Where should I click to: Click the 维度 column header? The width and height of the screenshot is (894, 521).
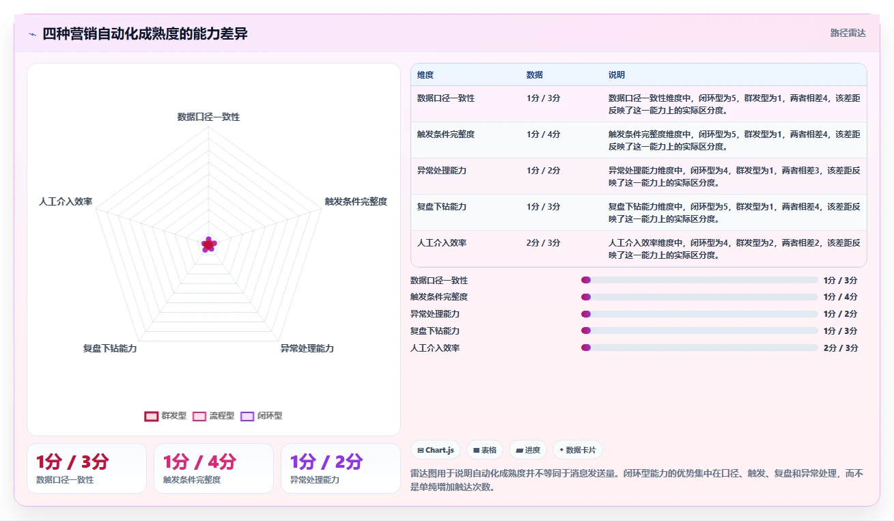tap(425, 75)
